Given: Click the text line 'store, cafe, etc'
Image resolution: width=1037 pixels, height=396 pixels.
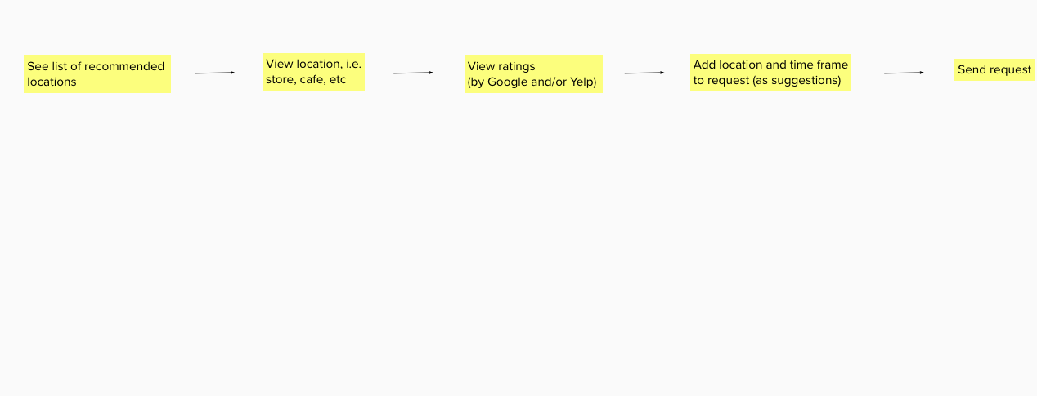Looking at the screenshot, I should tap(306, 80).
